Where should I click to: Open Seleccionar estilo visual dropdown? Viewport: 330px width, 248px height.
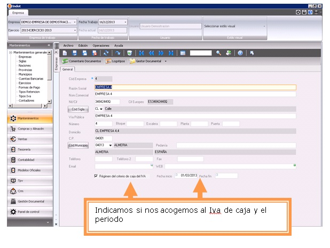[x=264, y=26]
